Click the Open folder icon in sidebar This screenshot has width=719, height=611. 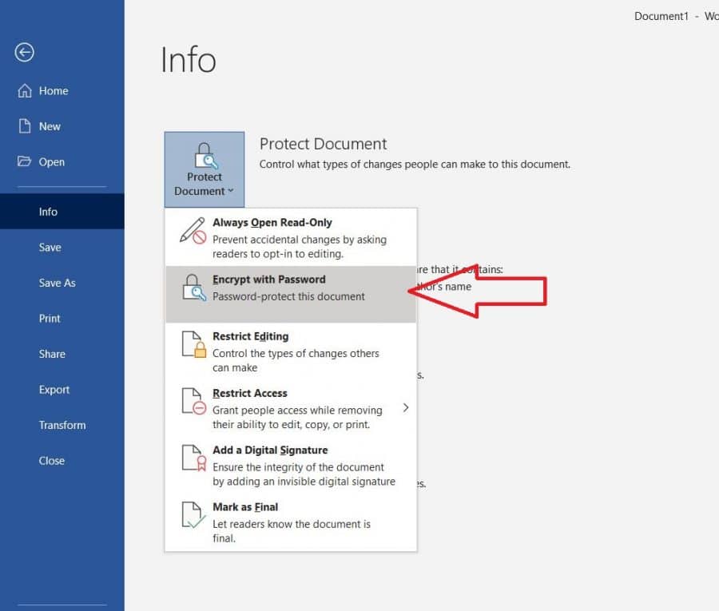point(25,161)
